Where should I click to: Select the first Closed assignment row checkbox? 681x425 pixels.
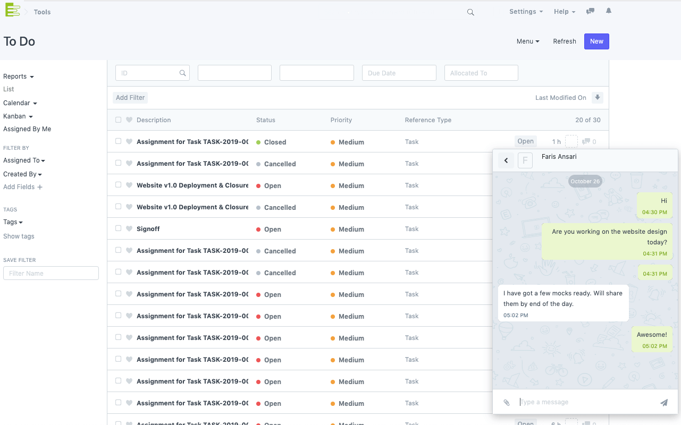tap(118, 141)
